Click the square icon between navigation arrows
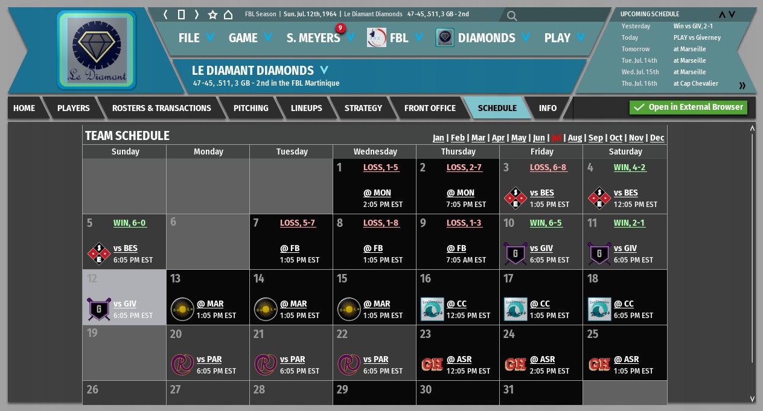This screenshot has height=411, width=763. [x=181, y=14]
